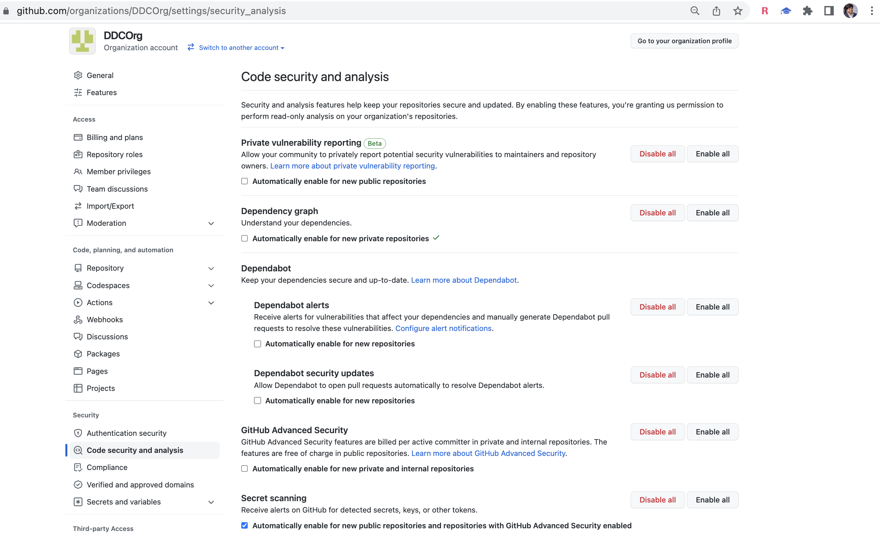Click the browser address bar URL
This screenshot has height=538, width=880.
[151, 11]
